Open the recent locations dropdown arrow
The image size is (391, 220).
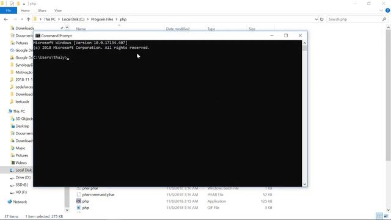(x=22, y=19)
